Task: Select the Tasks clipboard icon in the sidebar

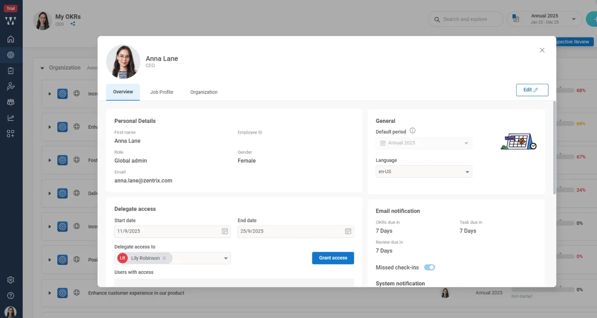Action: coord(11,70)
